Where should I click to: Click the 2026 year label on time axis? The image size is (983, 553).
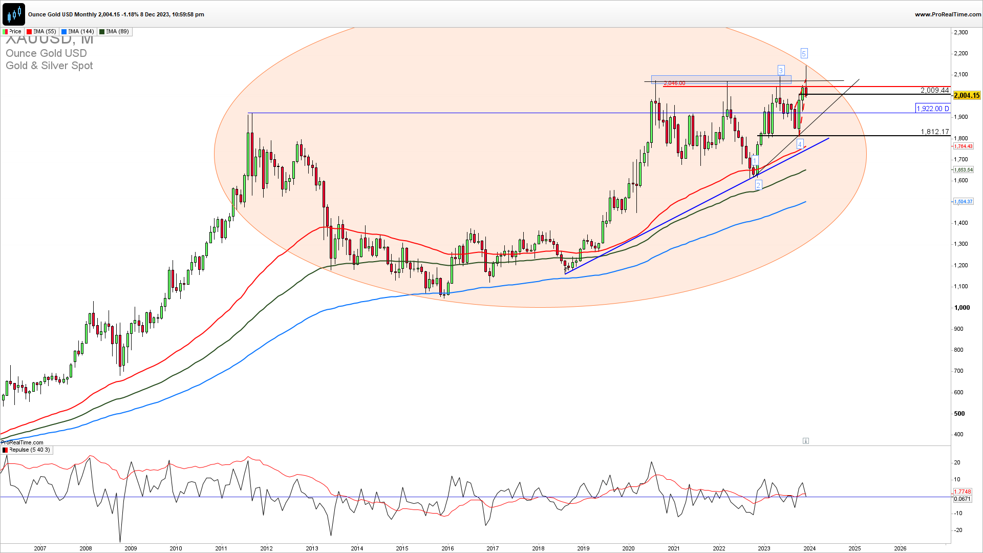click(900, 548)
